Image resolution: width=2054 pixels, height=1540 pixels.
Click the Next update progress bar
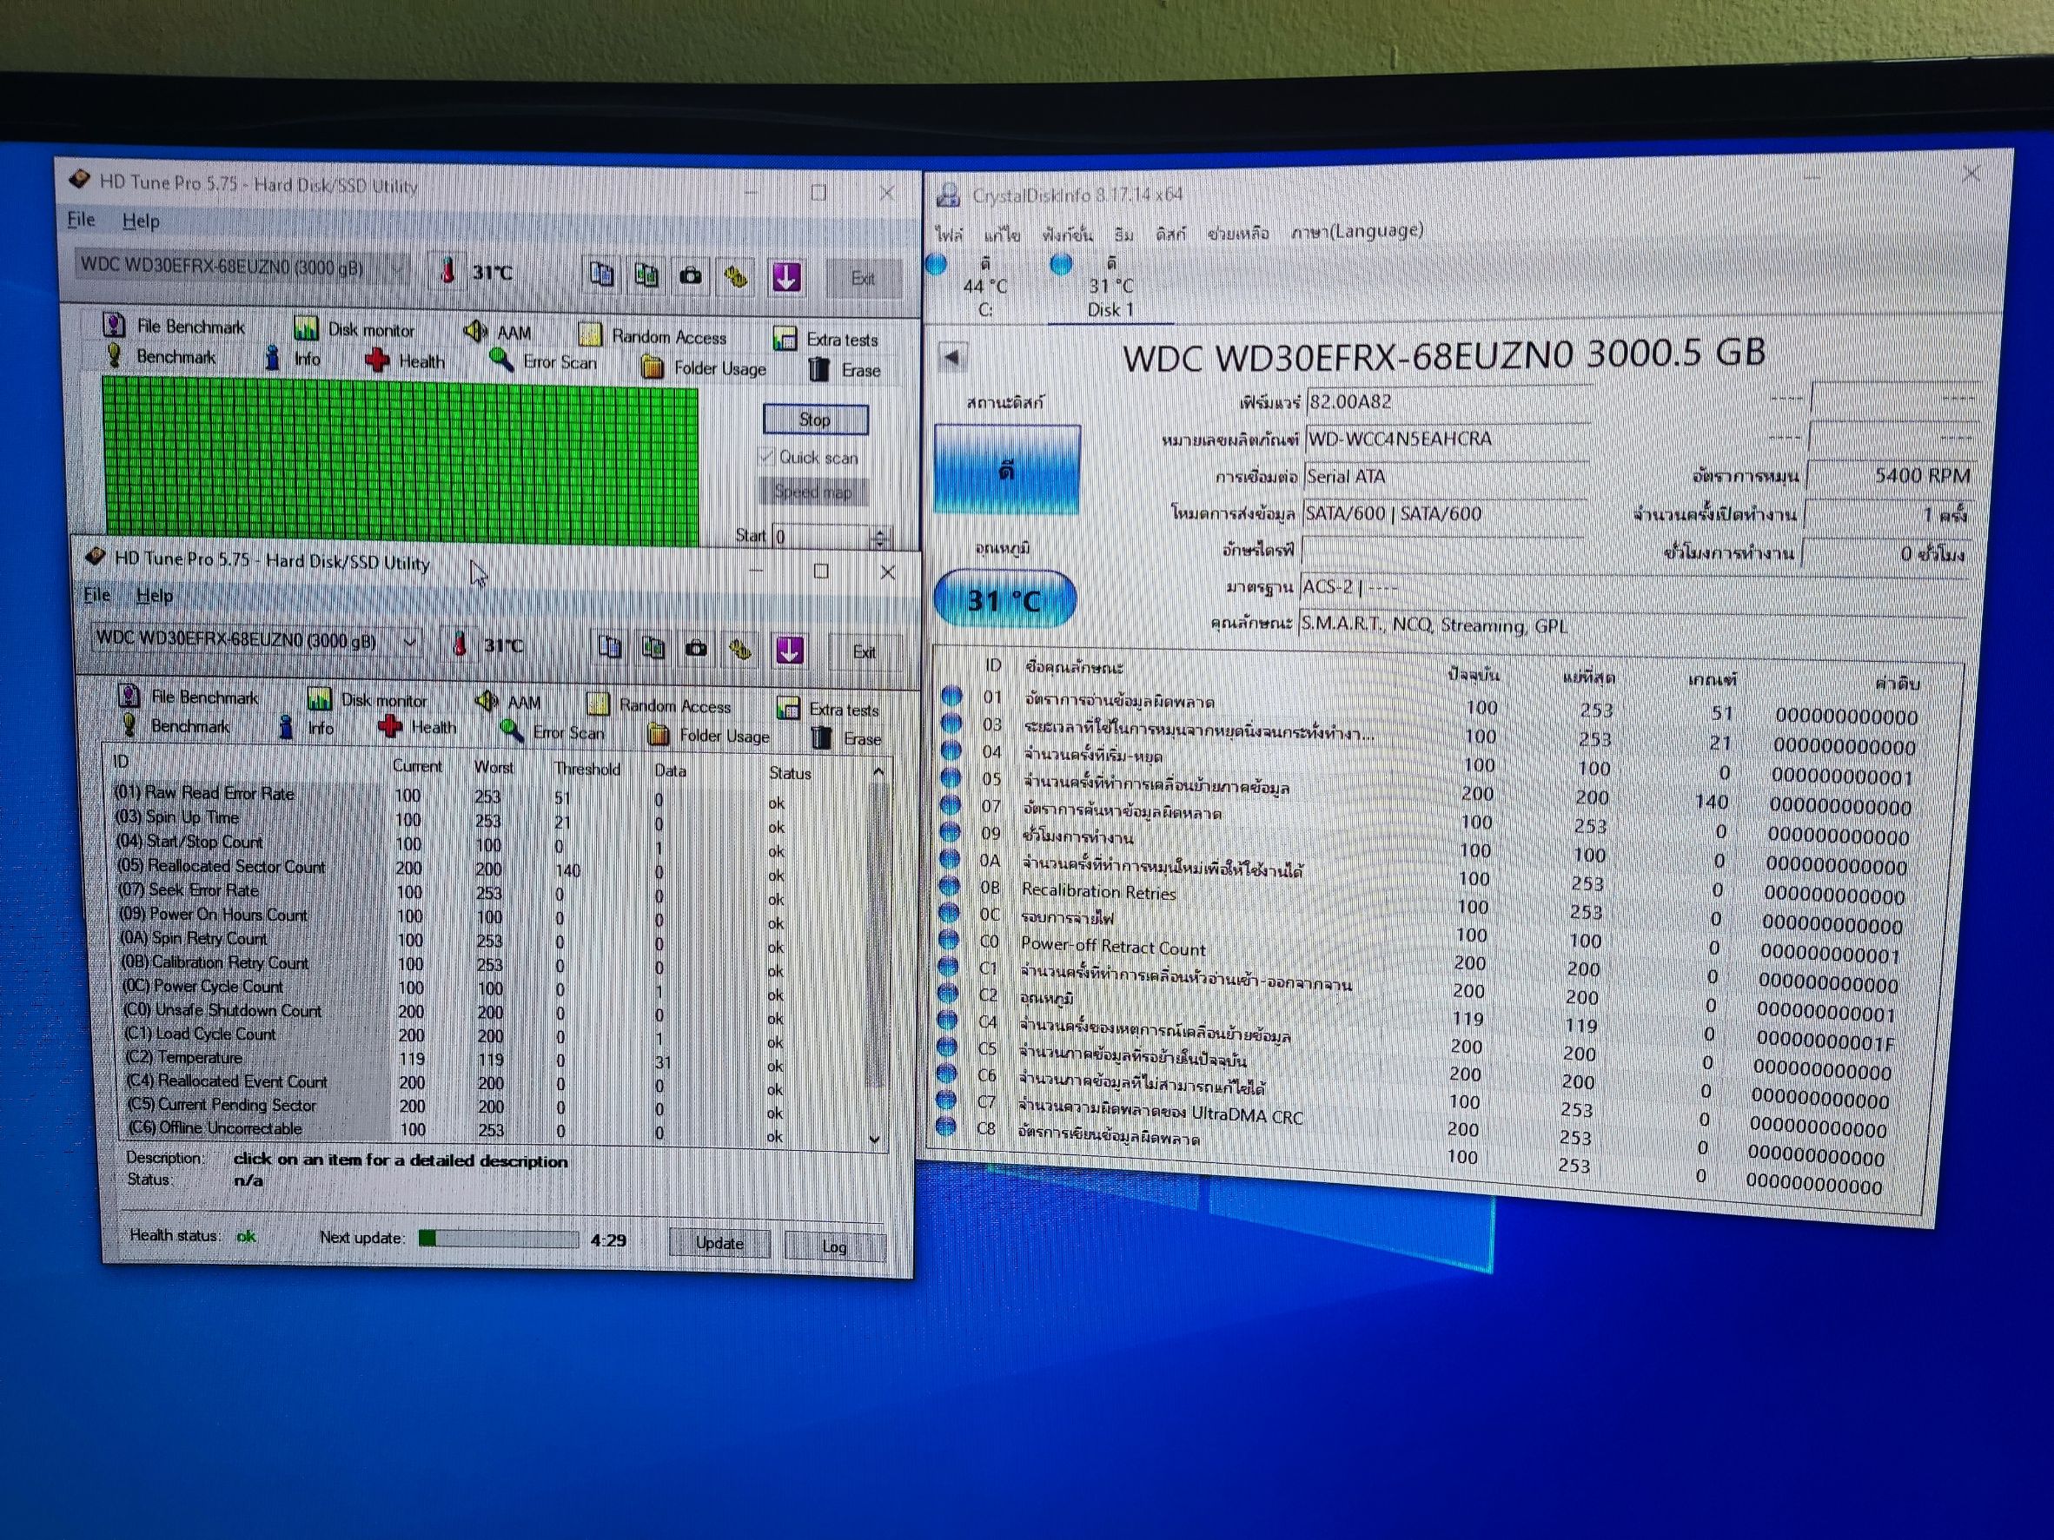[x=499, y=1239]
